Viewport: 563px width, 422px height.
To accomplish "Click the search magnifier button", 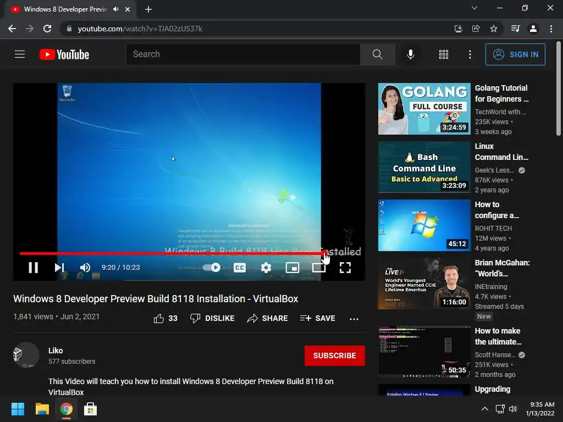I will coord(377,54).
